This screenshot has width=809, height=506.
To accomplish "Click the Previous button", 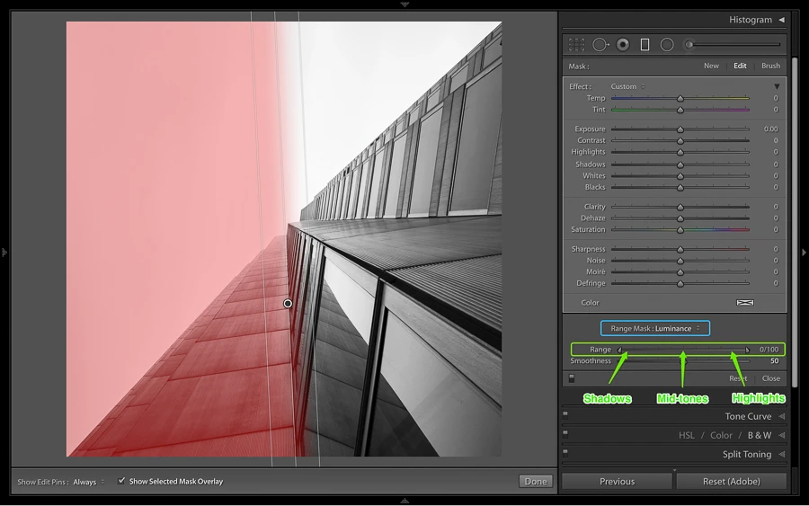I will 617,481.
